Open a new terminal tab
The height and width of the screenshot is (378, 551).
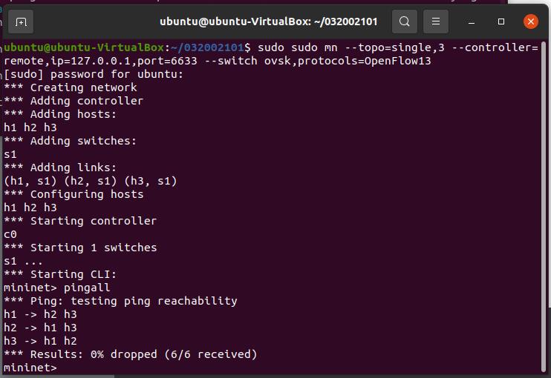tap(21, 21)
